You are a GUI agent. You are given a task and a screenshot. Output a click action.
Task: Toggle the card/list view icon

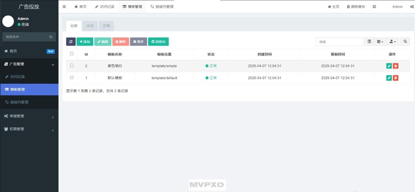[x=369, y=42]
